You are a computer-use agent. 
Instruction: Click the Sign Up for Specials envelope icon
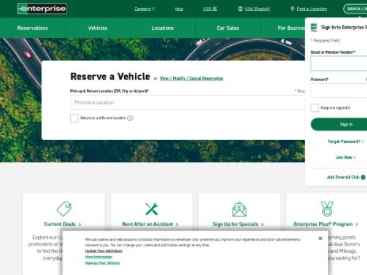pyautogui.click(x=239, y=209)
